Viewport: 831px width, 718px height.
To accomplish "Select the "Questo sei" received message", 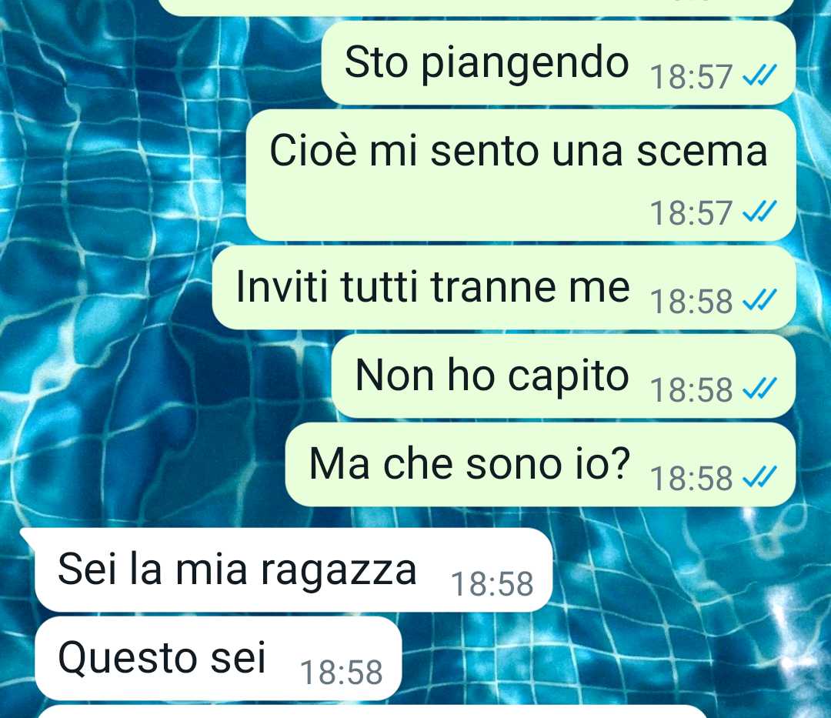I will [219, 659].
